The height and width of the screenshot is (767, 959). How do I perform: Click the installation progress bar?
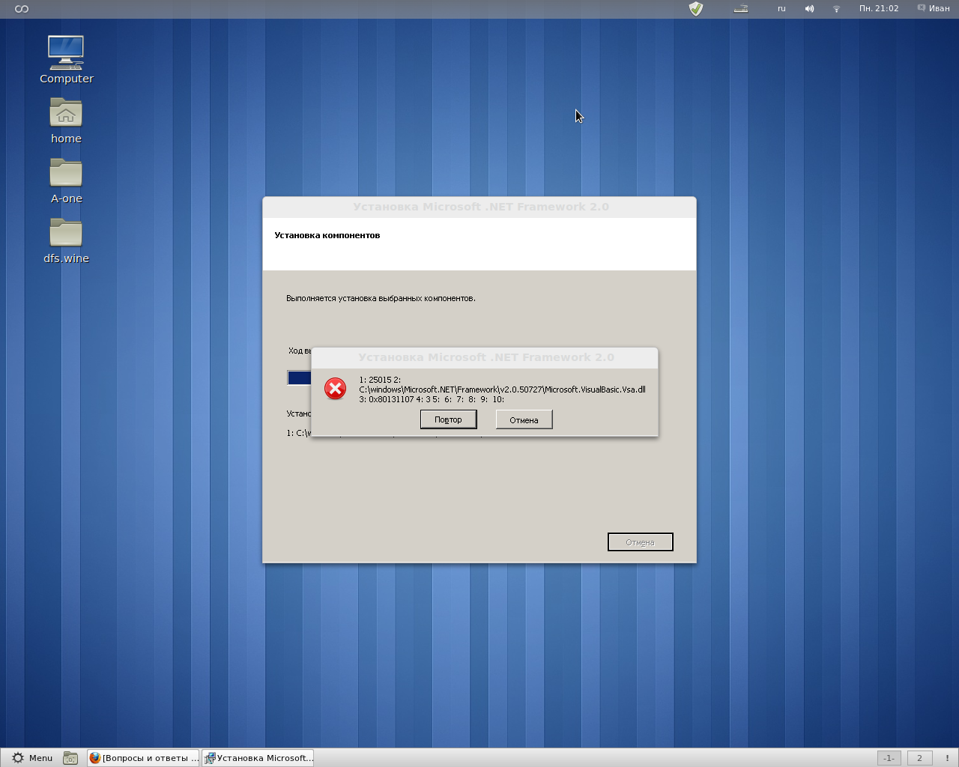tap(299, 378)
